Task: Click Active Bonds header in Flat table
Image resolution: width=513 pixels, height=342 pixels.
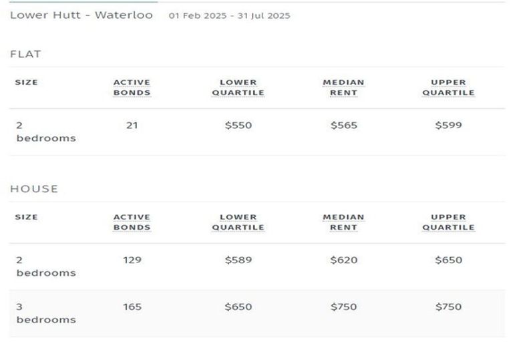Action: coord(132,88)
